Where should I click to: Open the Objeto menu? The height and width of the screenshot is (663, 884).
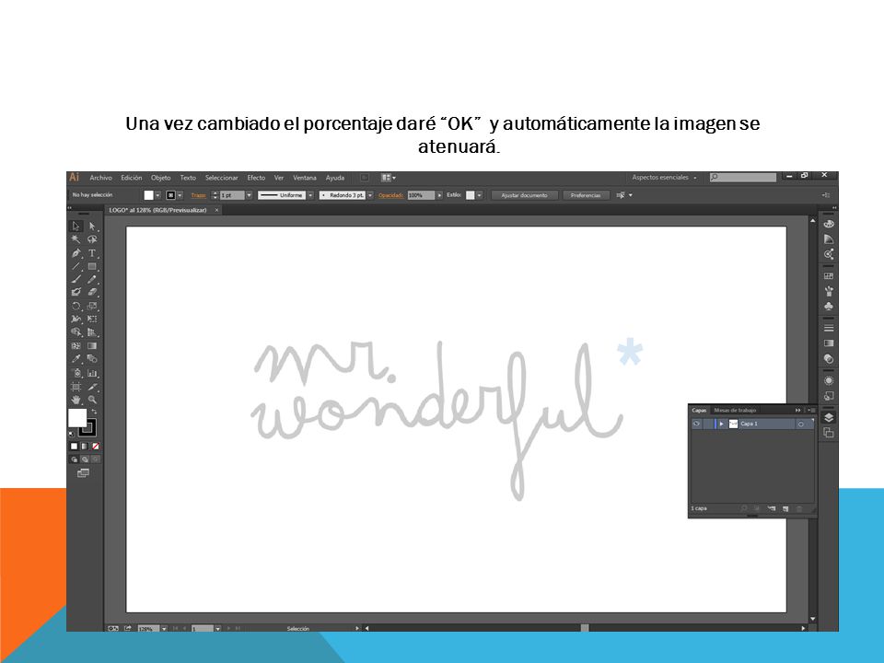pos(160,178)
